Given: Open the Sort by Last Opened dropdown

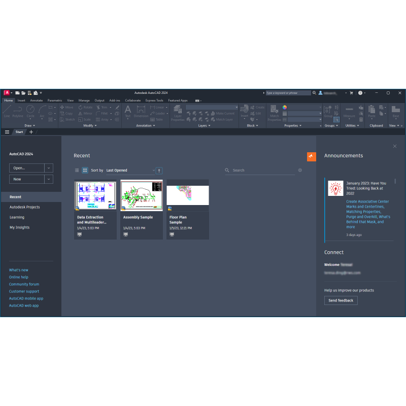Looking at the screenshot, I should coord(130,171).
